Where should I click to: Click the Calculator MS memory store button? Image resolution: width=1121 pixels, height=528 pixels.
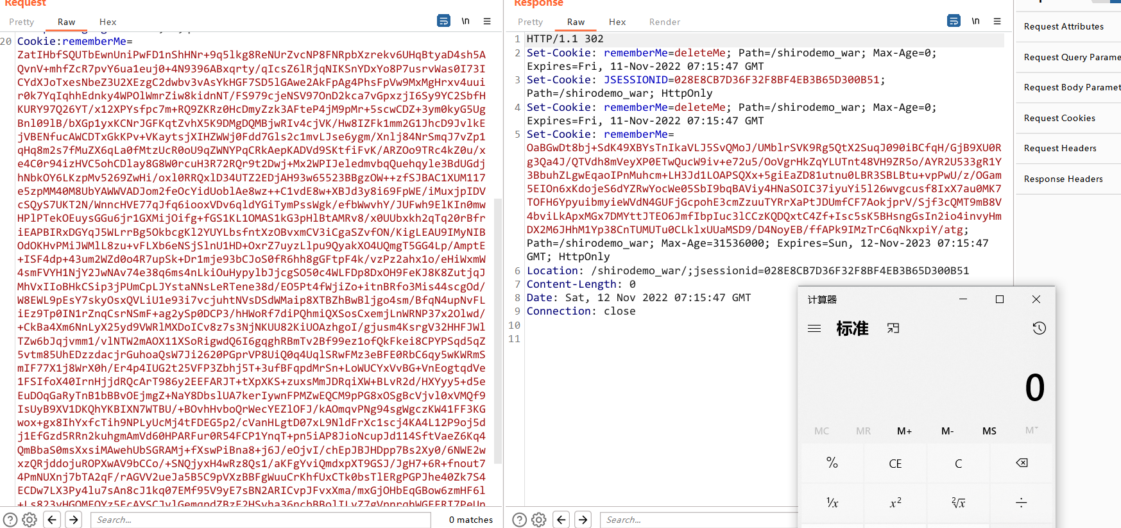click(x=989, y=431)
